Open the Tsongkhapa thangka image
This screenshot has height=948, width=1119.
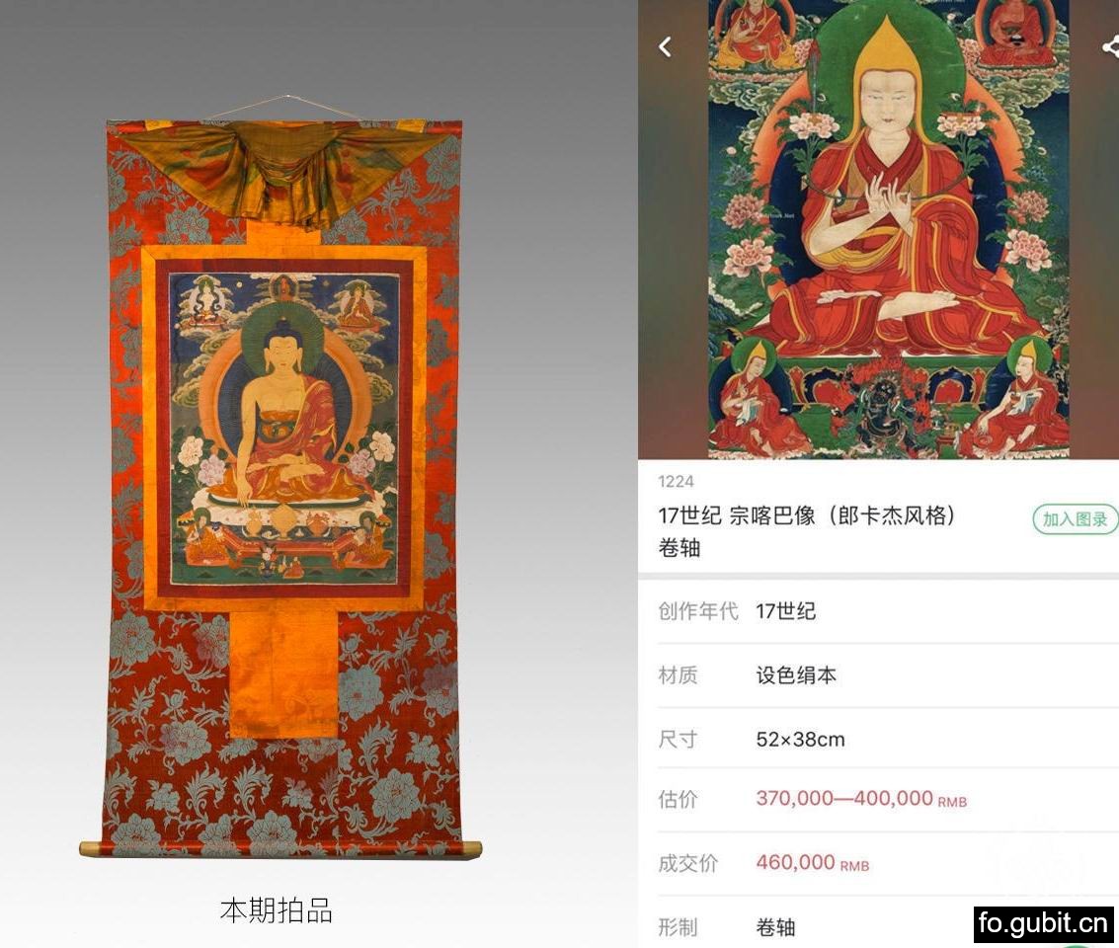pyautogui.click(x=889, y=228)
